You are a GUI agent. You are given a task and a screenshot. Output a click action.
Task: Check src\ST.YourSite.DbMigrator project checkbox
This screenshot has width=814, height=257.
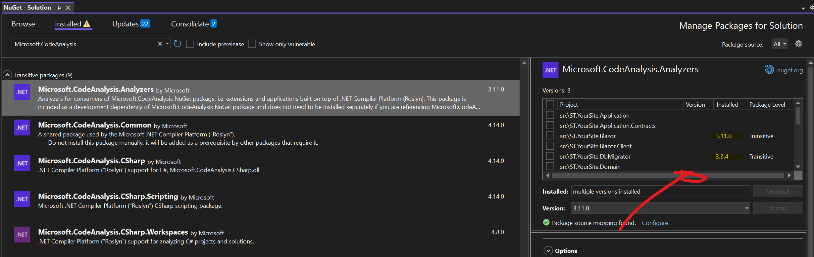[550, 156]
